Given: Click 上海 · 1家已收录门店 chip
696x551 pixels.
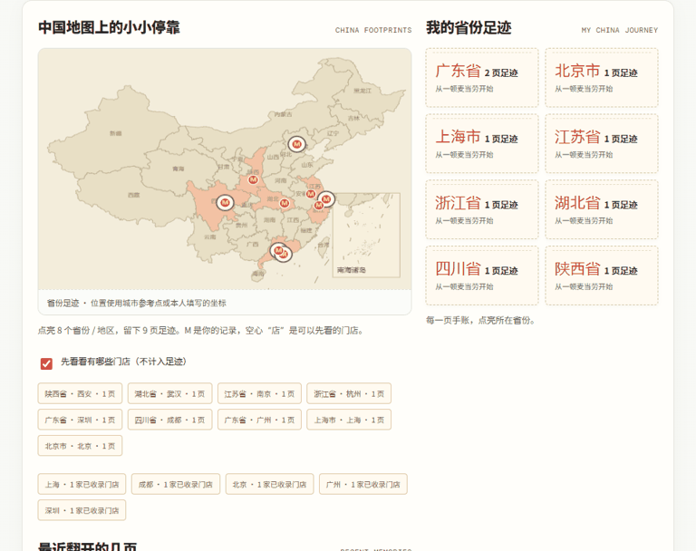Looking at the screenshot, I should point(82,484).
